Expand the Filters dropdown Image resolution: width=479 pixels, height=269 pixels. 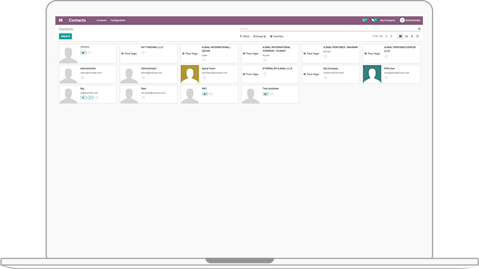coord(245,36)
